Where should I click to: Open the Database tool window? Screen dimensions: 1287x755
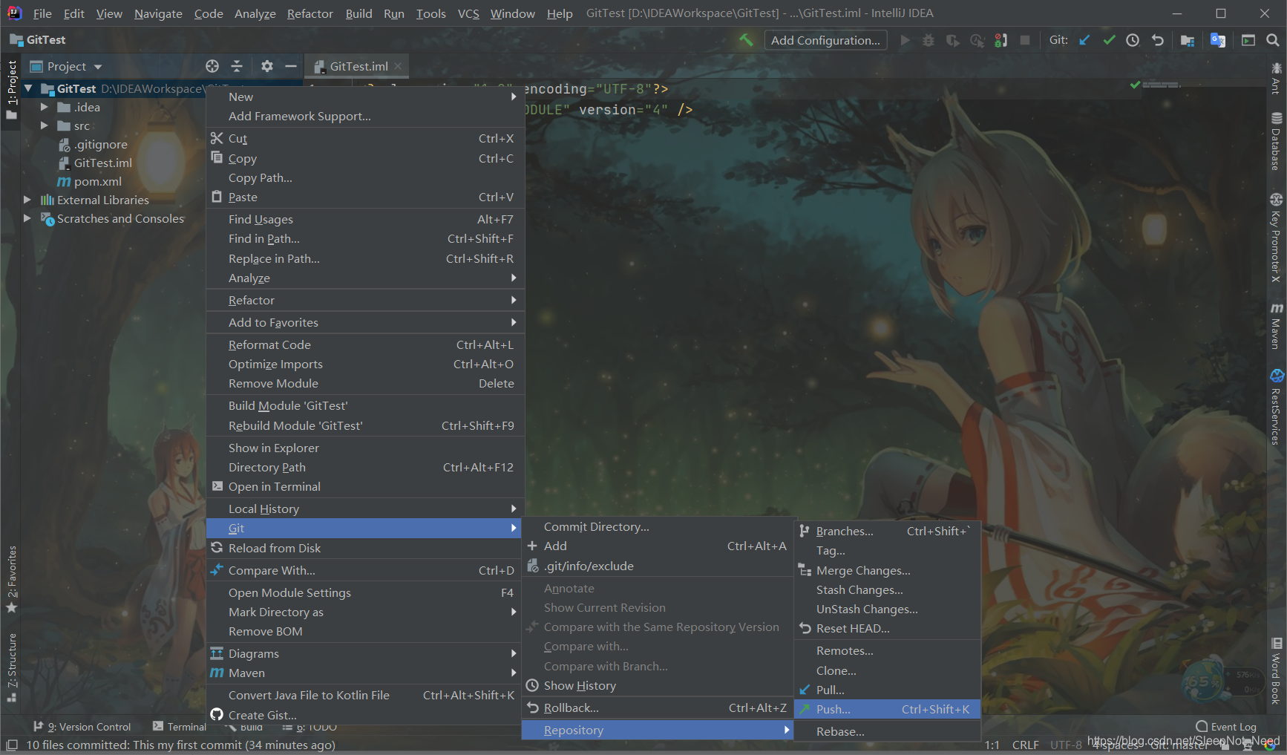[x=1276, y=141]
